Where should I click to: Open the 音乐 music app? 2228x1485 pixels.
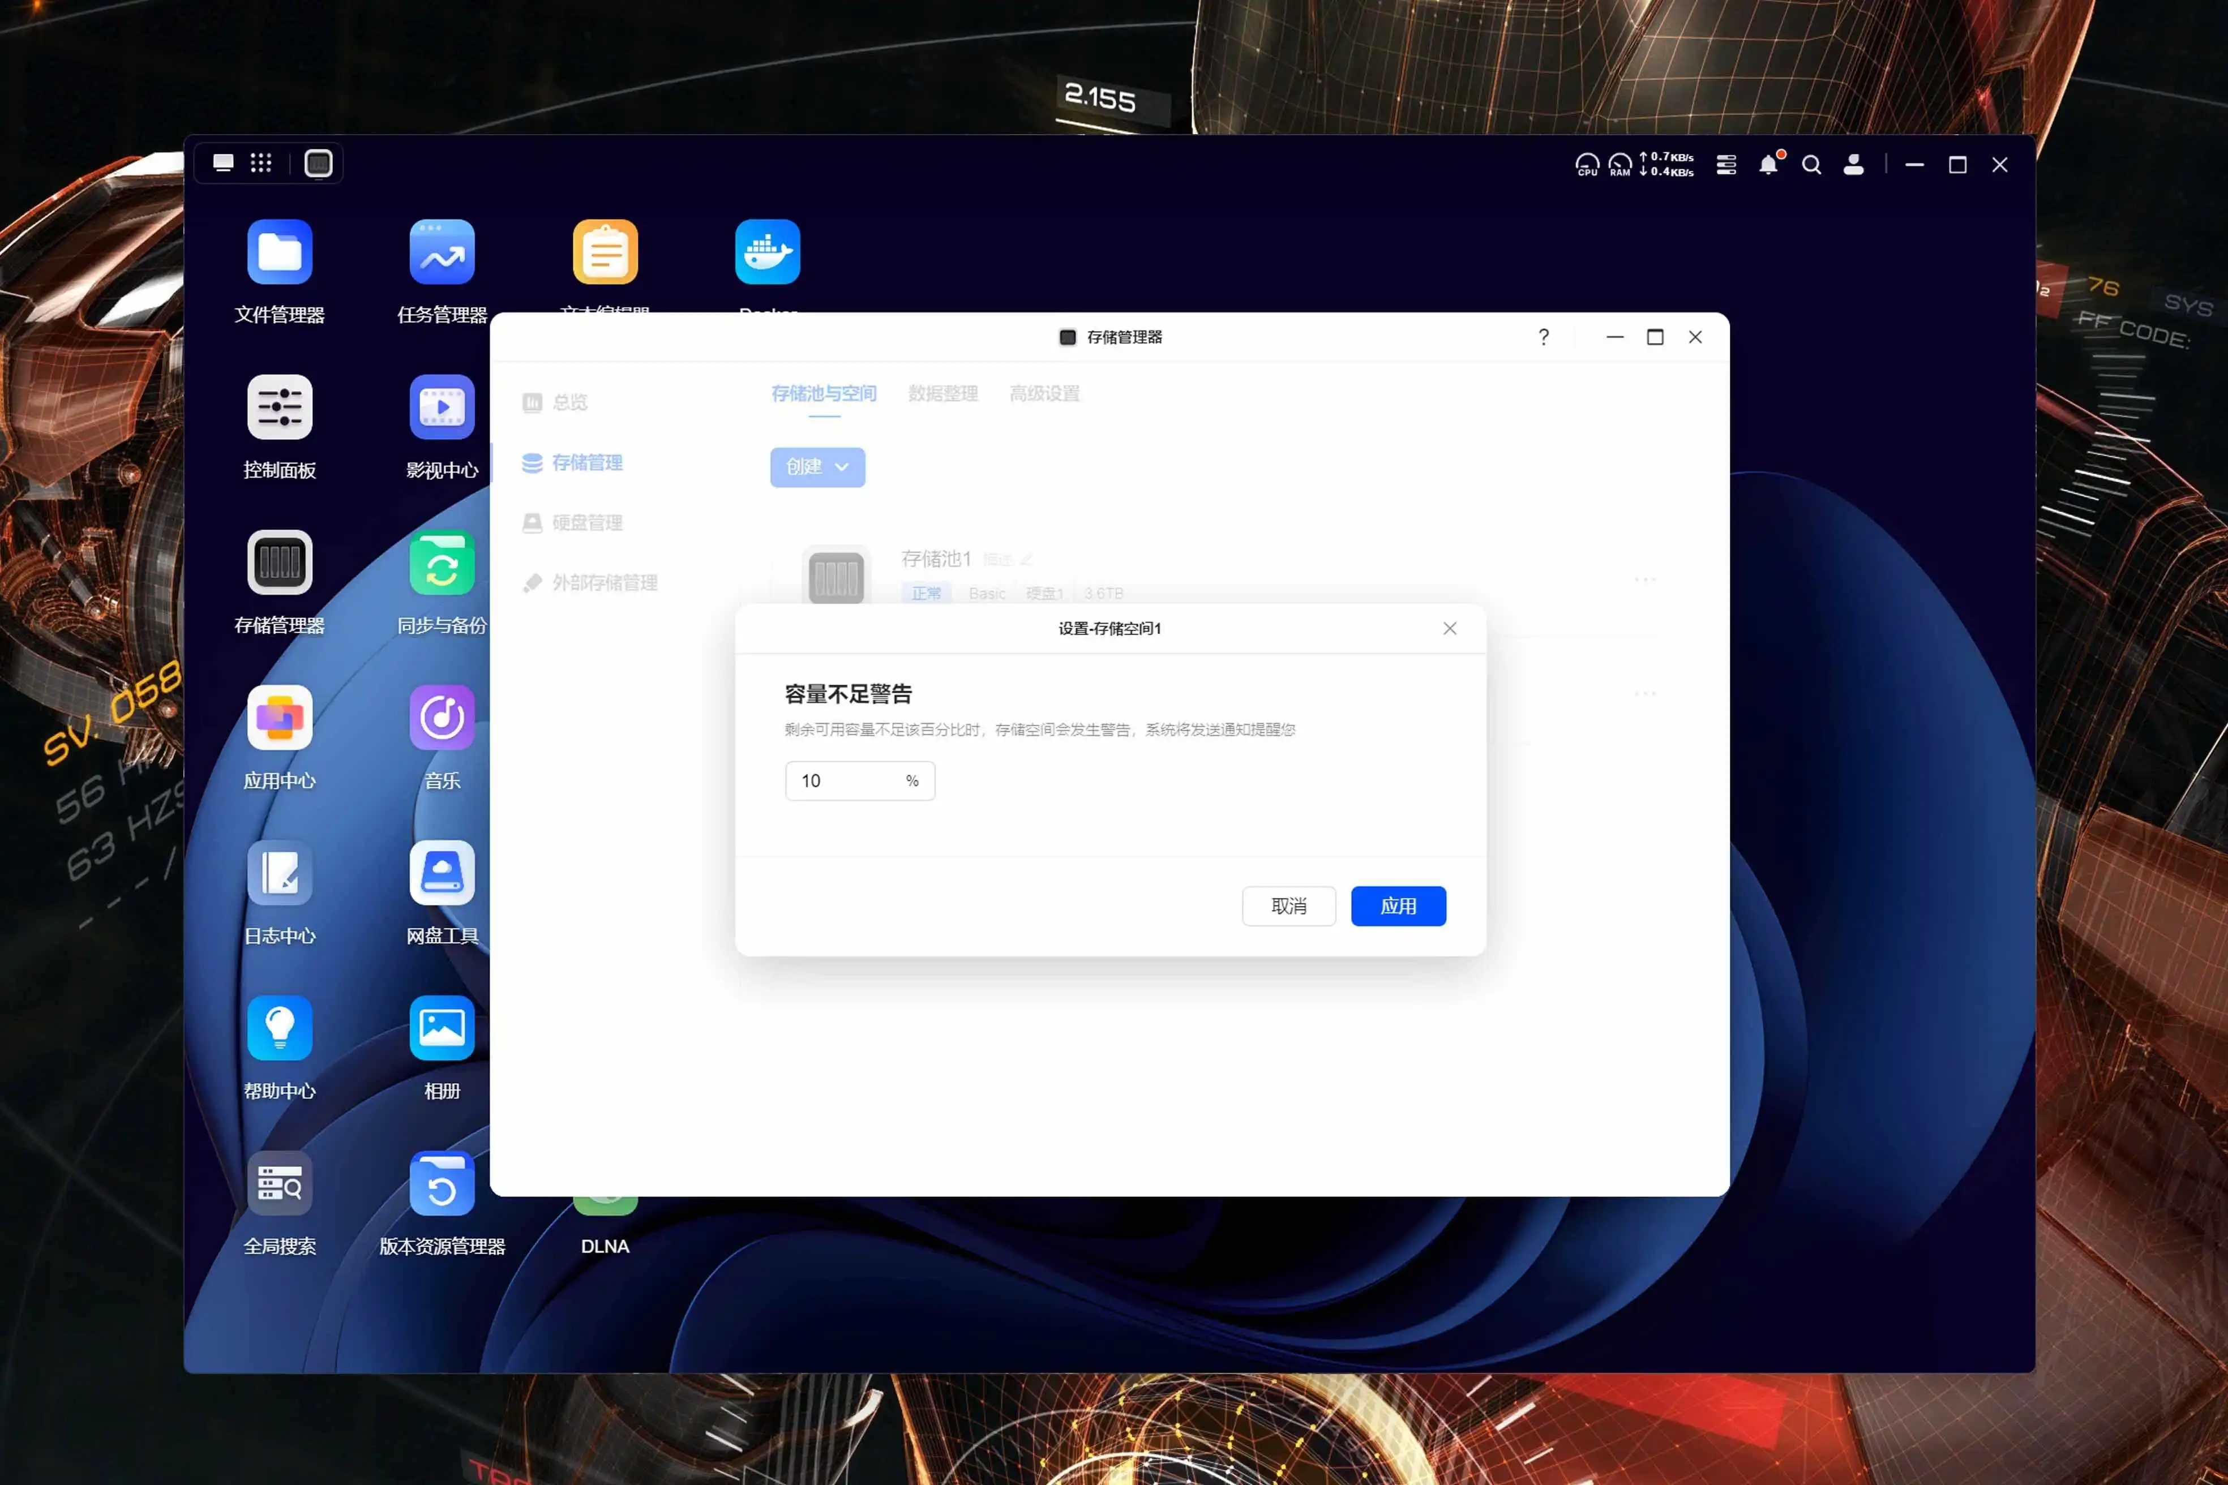click(x=442, y=718)
